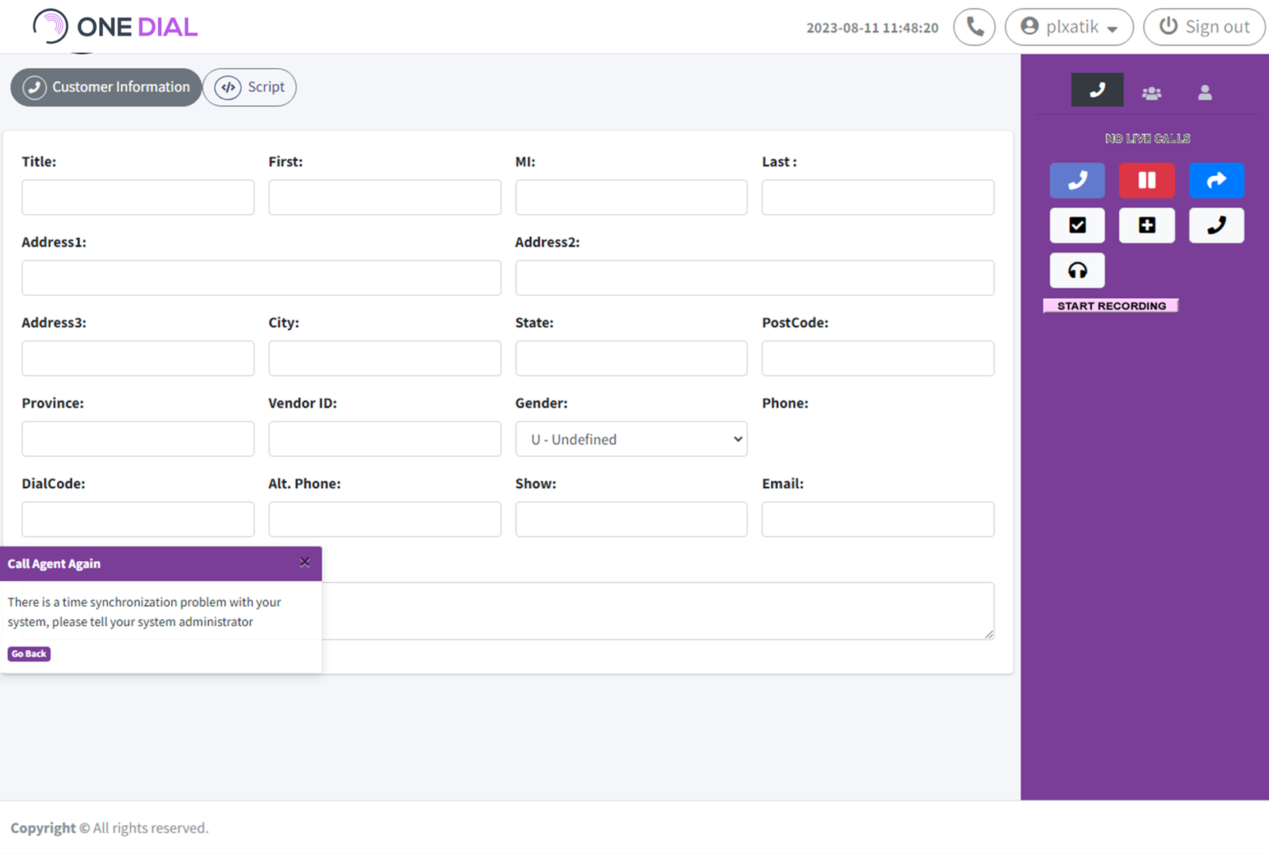Click START RECORDING
The width and height of the screenshot is (1269, 856).
click(x=1110, y=305)
